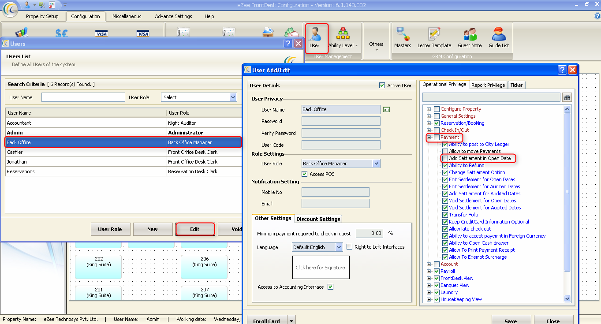Image resolution: width=601 pixels, height=324 pixels.
Task: Click the Abc spell-check quick access icon
Action: (x=52, y=4)
